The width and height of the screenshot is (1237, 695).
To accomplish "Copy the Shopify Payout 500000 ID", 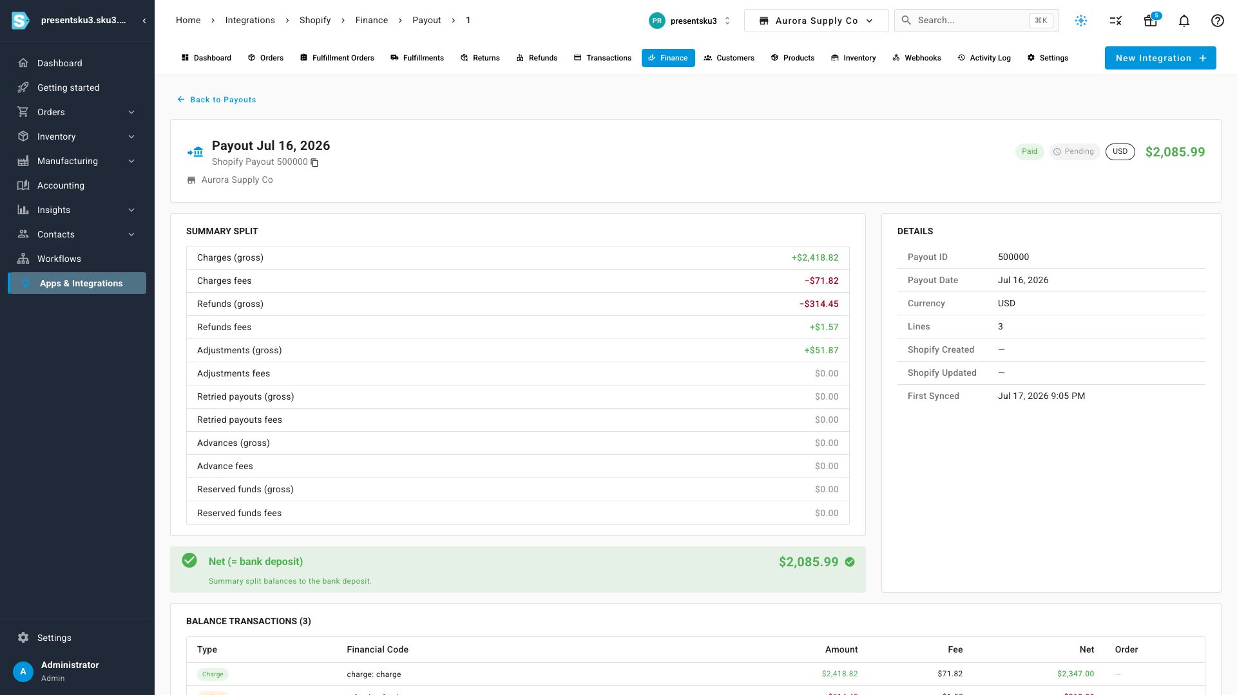I will (x=314, y=163).
